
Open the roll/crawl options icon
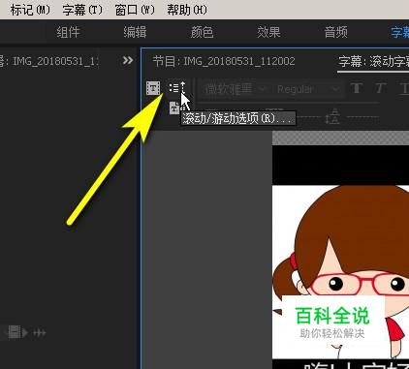click(x=177, y=87)
